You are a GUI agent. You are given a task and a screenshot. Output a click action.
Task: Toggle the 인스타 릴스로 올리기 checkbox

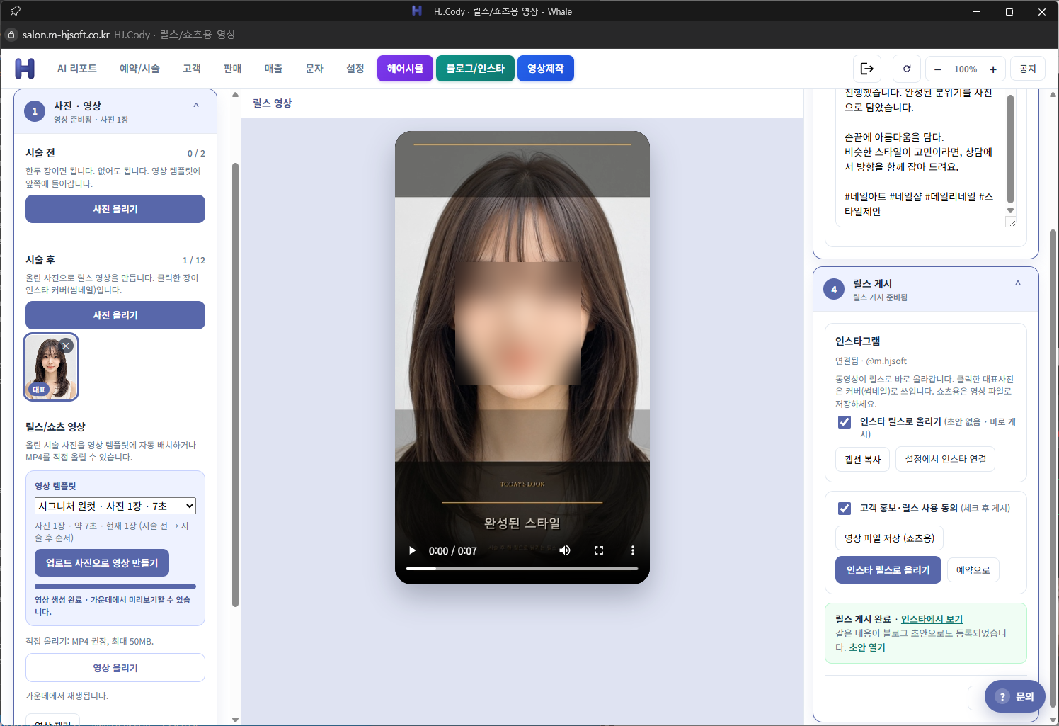845,422
